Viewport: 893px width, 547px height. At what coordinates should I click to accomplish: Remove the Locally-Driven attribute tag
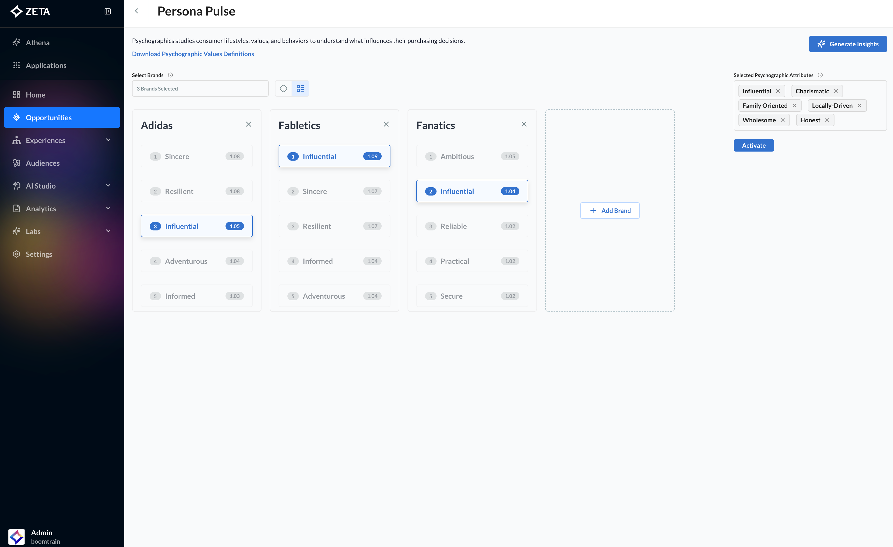[x=860, y=106]
